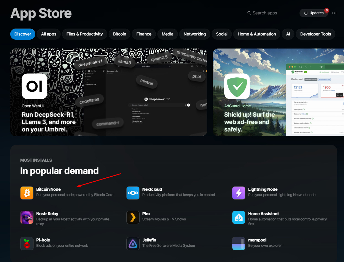
Task: Open the Plex app icon
Action: coord(133,217)
